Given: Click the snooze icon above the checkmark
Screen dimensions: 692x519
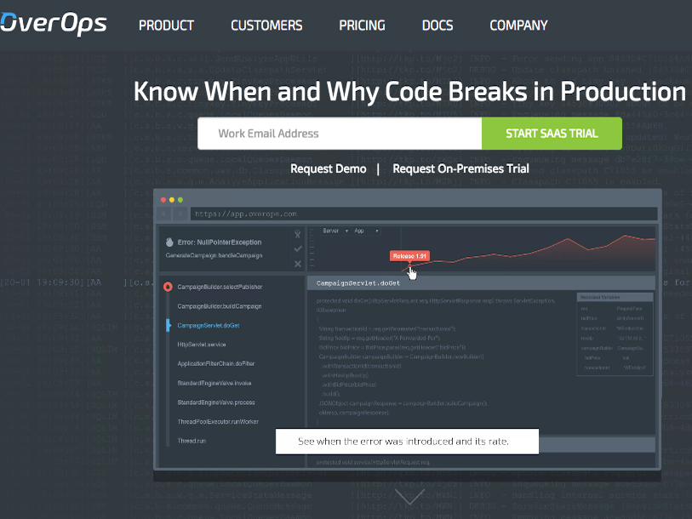Looking at the screenshot, I should tap(297, 234).
